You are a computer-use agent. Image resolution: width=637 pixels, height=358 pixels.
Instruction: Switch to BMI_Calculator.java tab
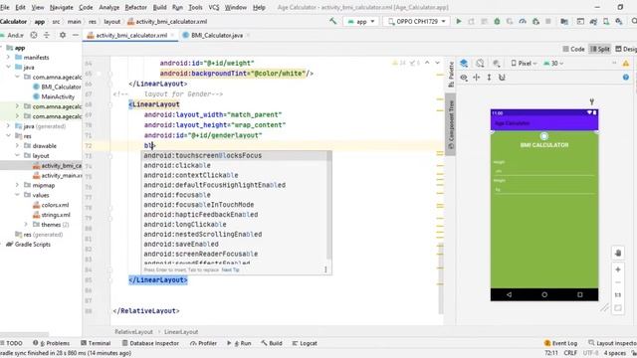pyautogui.click(x=217, y=36)
